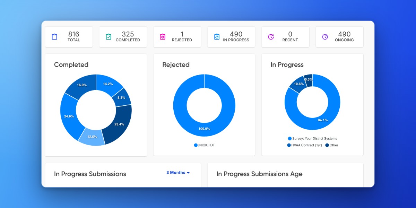Click the In Progress chart title
The height and width of the screenshot is (208, 416).
click(287, 65)
